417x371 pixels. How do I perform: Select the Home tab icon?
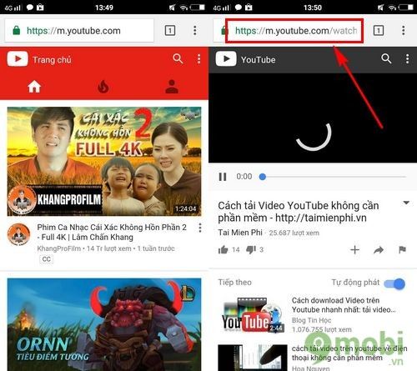(x=34, y=87)
